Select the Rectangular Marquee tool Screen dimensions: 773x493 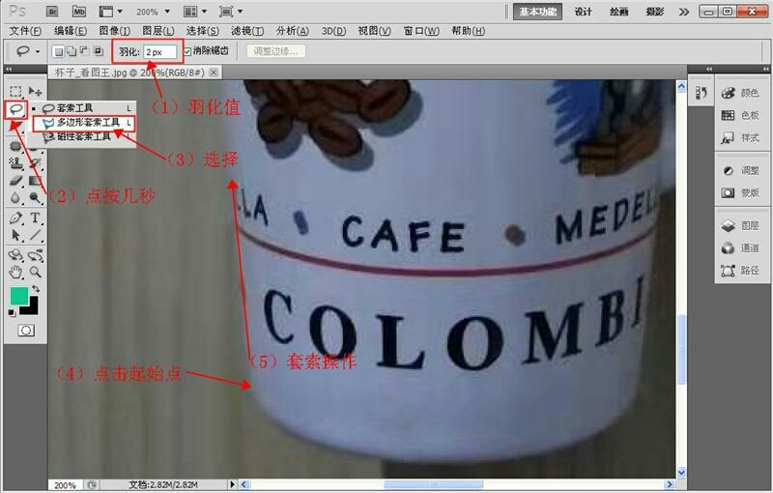tap(15, 91)
